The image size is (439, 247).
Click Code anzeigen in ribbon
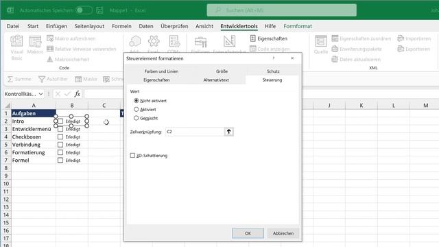(x=270, y=49)
